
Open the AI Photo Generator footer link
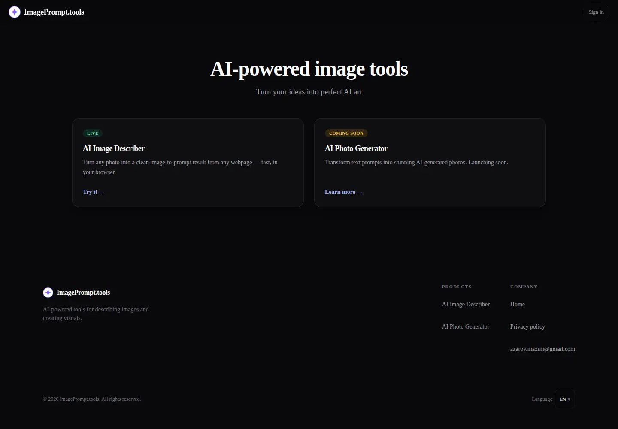pos(466,326)
